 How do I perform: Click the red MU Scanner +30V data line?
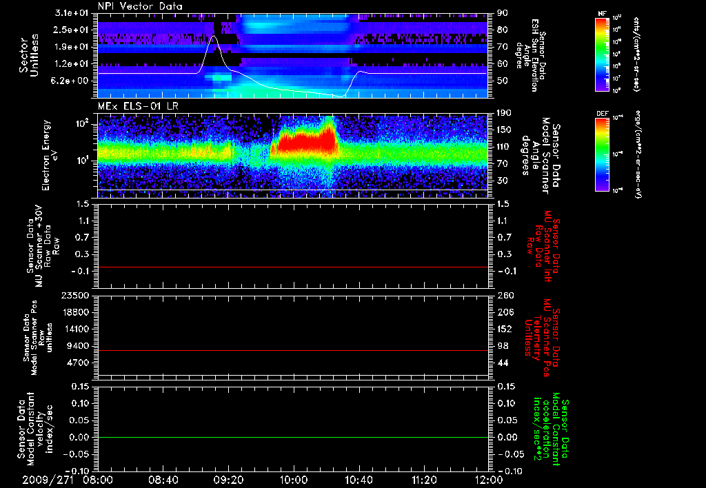(x=292, y=267)
